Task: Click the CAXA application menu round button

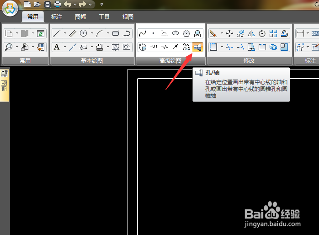Action: (x=10, y=9)
